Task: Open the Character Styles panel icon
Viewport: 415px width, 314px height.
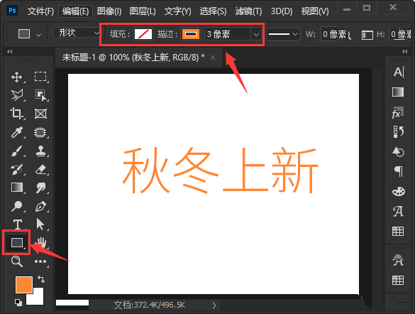Action: pyautogui.click(x=398, y=260)
